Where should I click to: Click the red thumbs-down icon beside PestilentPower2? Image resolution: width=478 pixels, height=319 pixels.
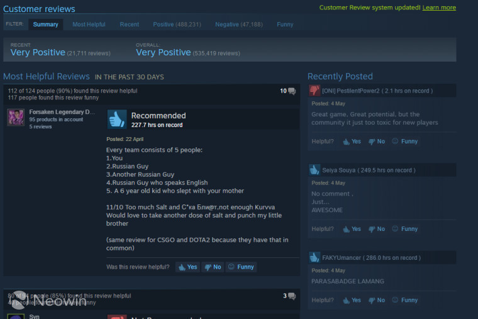(x=314, y=91)
